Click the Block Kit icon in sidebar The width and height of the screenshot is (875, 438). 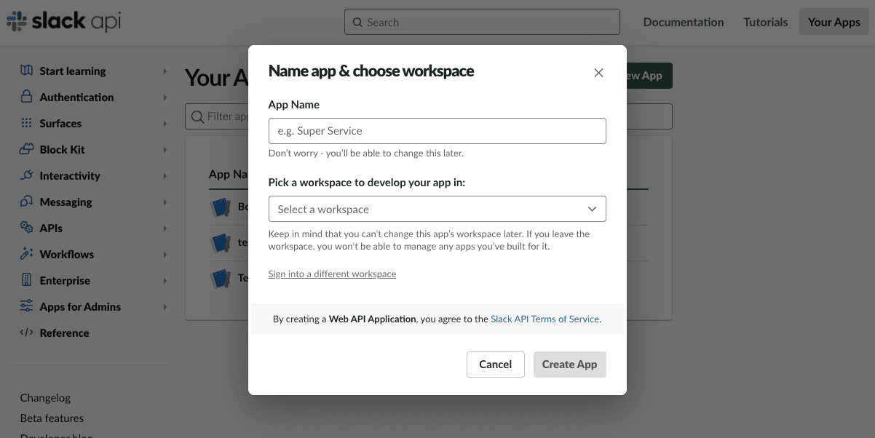click(x=27, y=149)
